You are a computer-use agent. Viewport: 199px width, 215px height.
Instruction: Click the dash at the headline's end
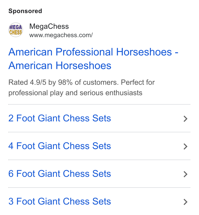click(x=176, y=53)
